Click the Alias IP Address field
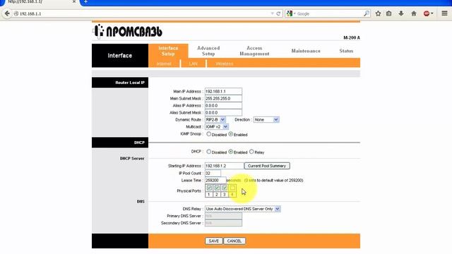Screen dimensions: 452x254 [223, 106]
